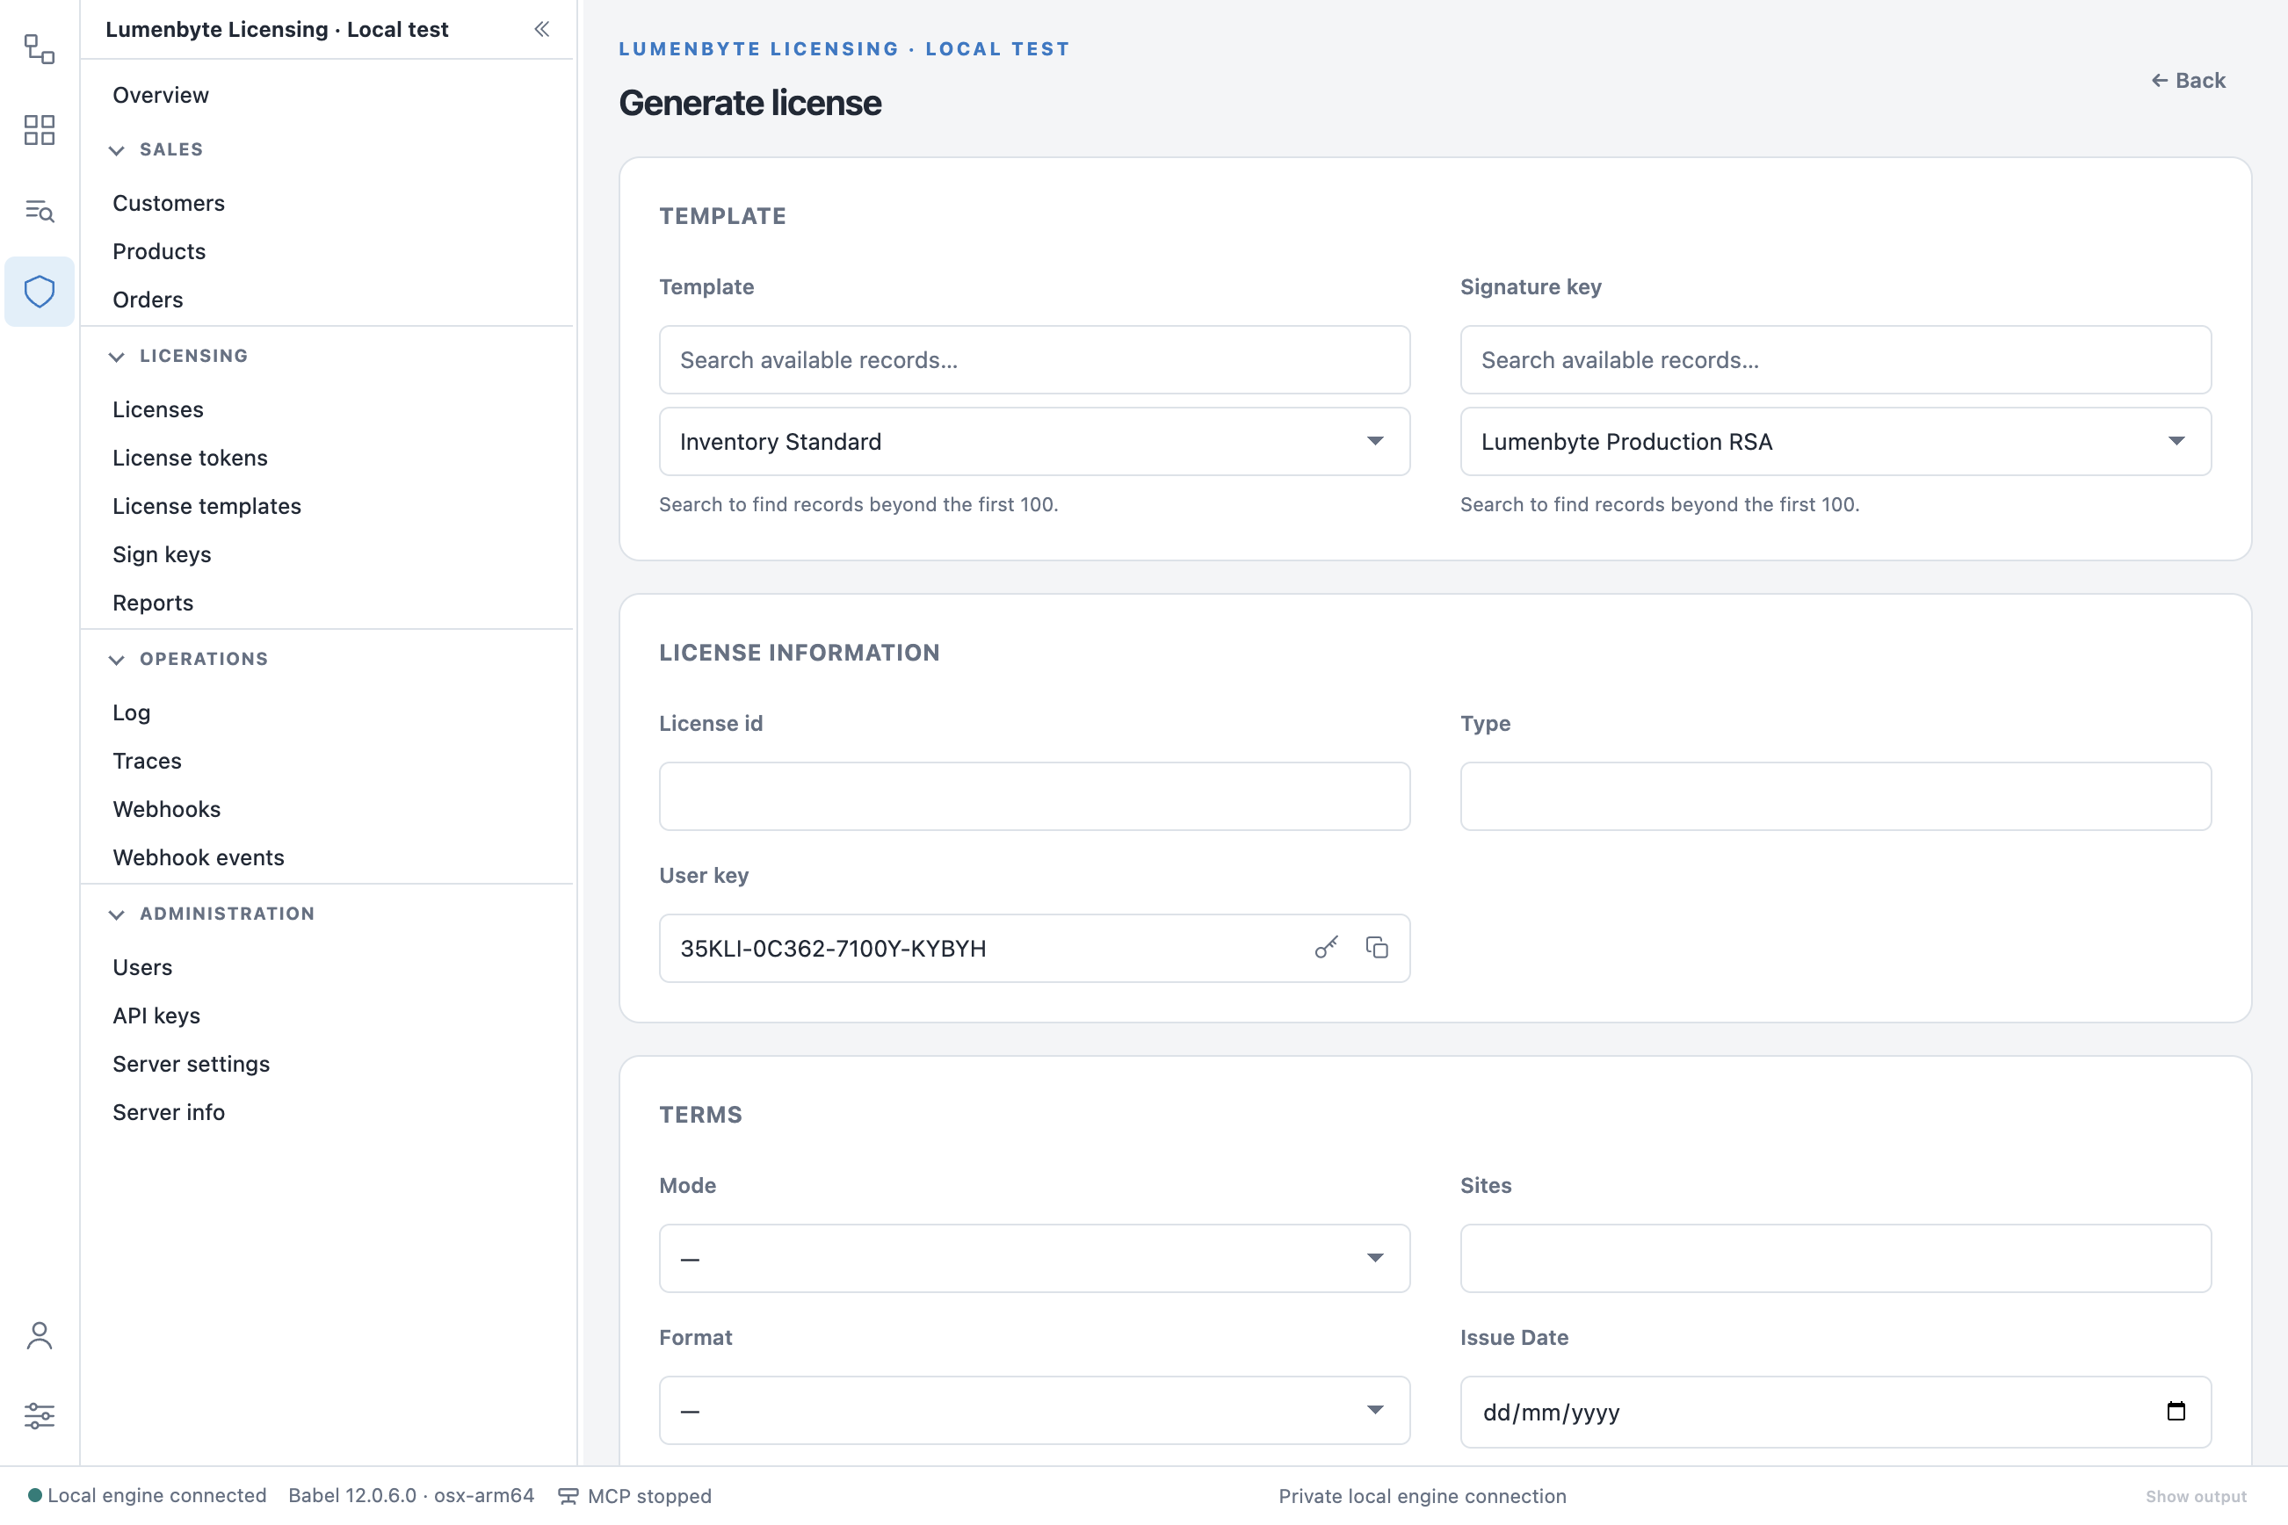This screenshot has width=2288, height=1525.
Task: Open the settings sliders icon in left rail
Action: 39,1415
